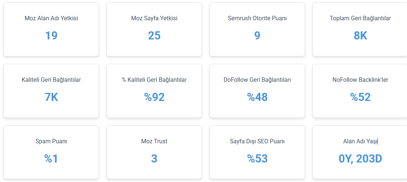Open the DoFollow Geri Bağlantıları card
The width and height of the screenshot is (407, 182).
257,91
